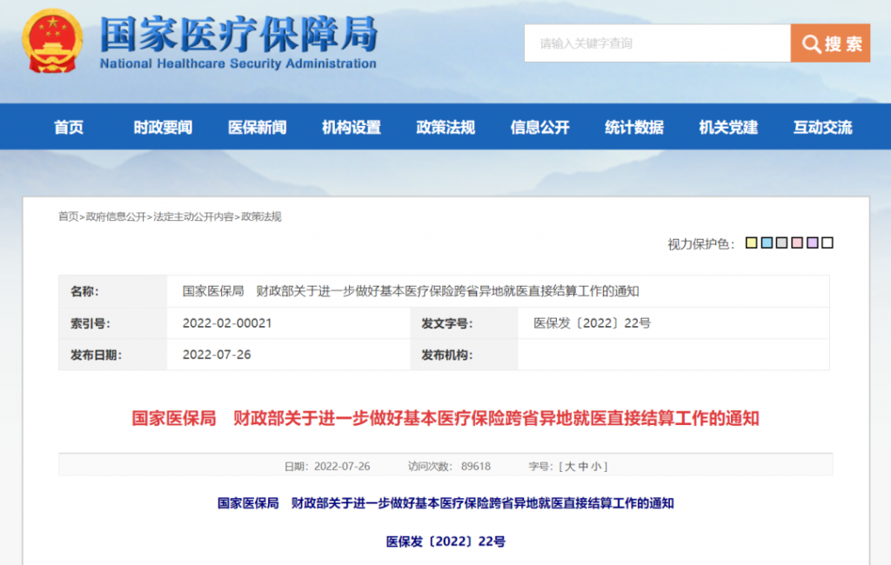The height and width of the screenshot is (565, 891).
Task: Open 政府信息公开 breadcrumb link
Action: [116, 216]
